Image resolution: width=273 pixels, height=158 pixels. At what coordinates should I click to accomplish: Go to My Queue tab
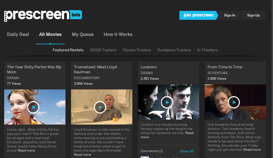83,34
